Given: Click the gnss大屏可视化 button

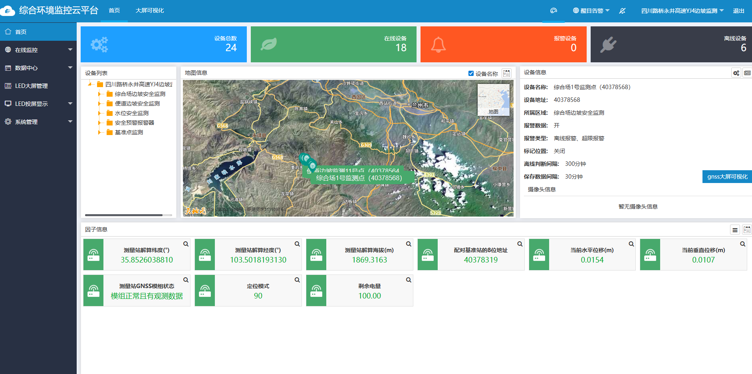Looking at the screenshot, I should coord(727,177).
